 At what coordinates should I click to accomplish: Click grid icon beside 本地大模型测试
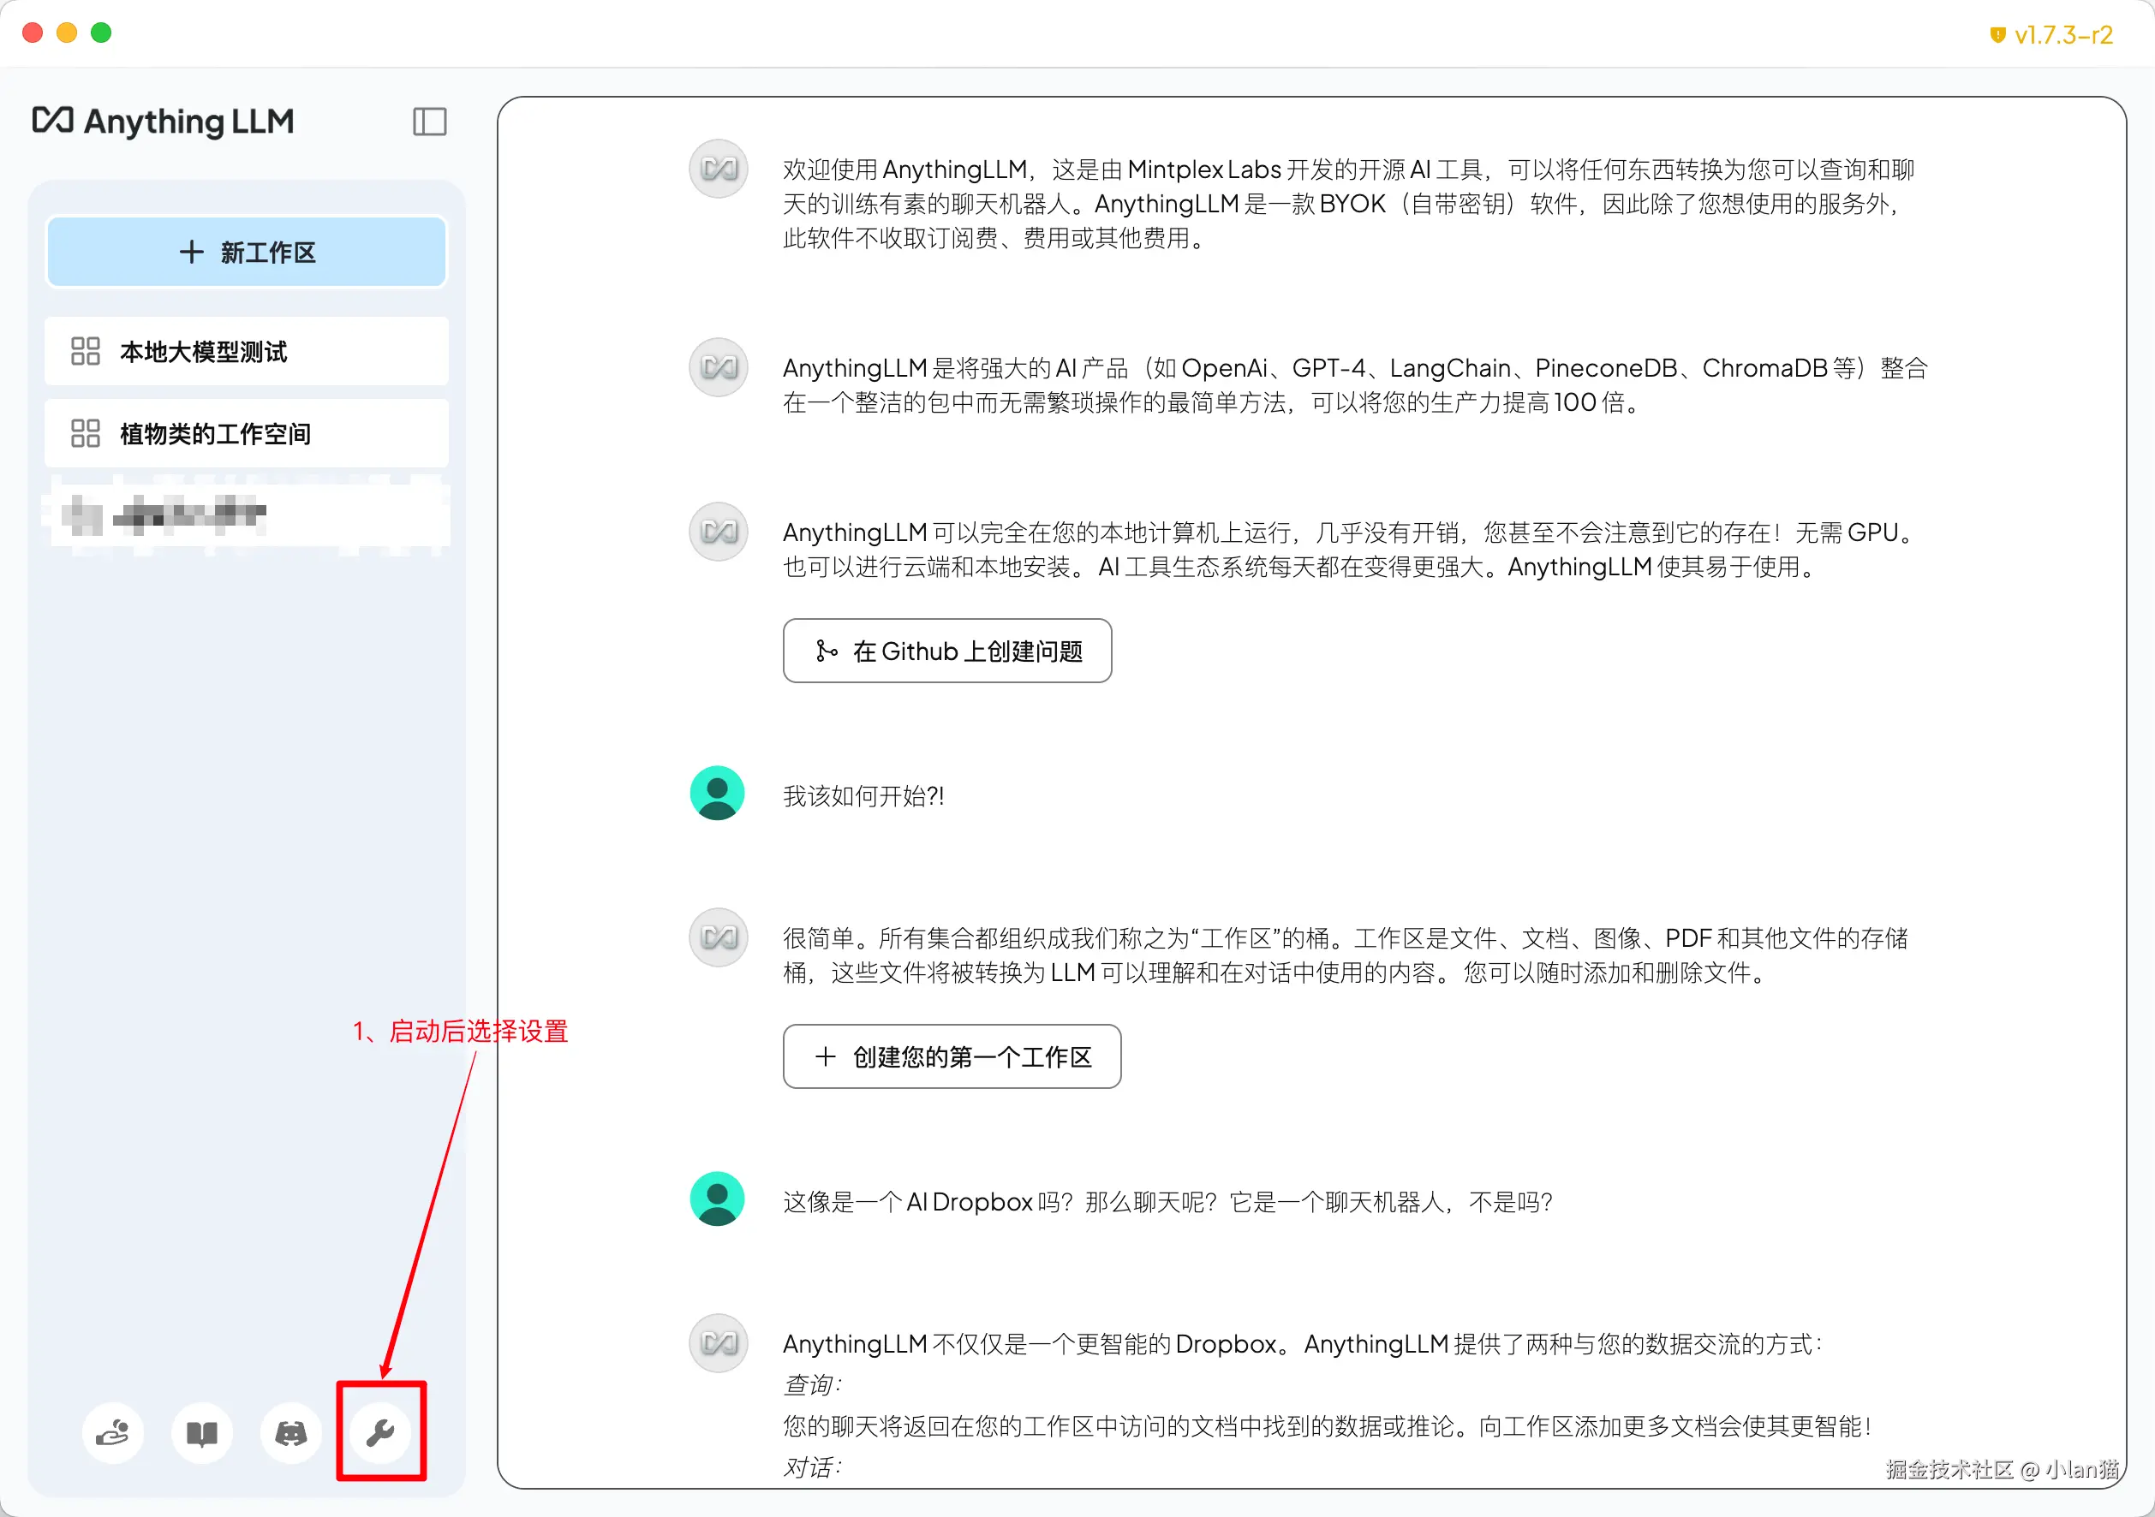[x=86, y=352]
